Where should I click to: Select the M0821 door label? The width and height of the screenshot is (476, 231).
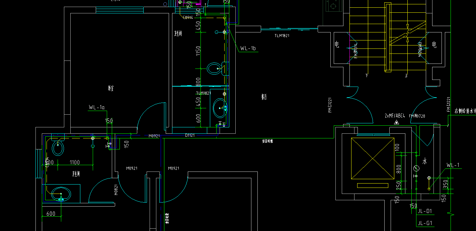coord(116,190)
